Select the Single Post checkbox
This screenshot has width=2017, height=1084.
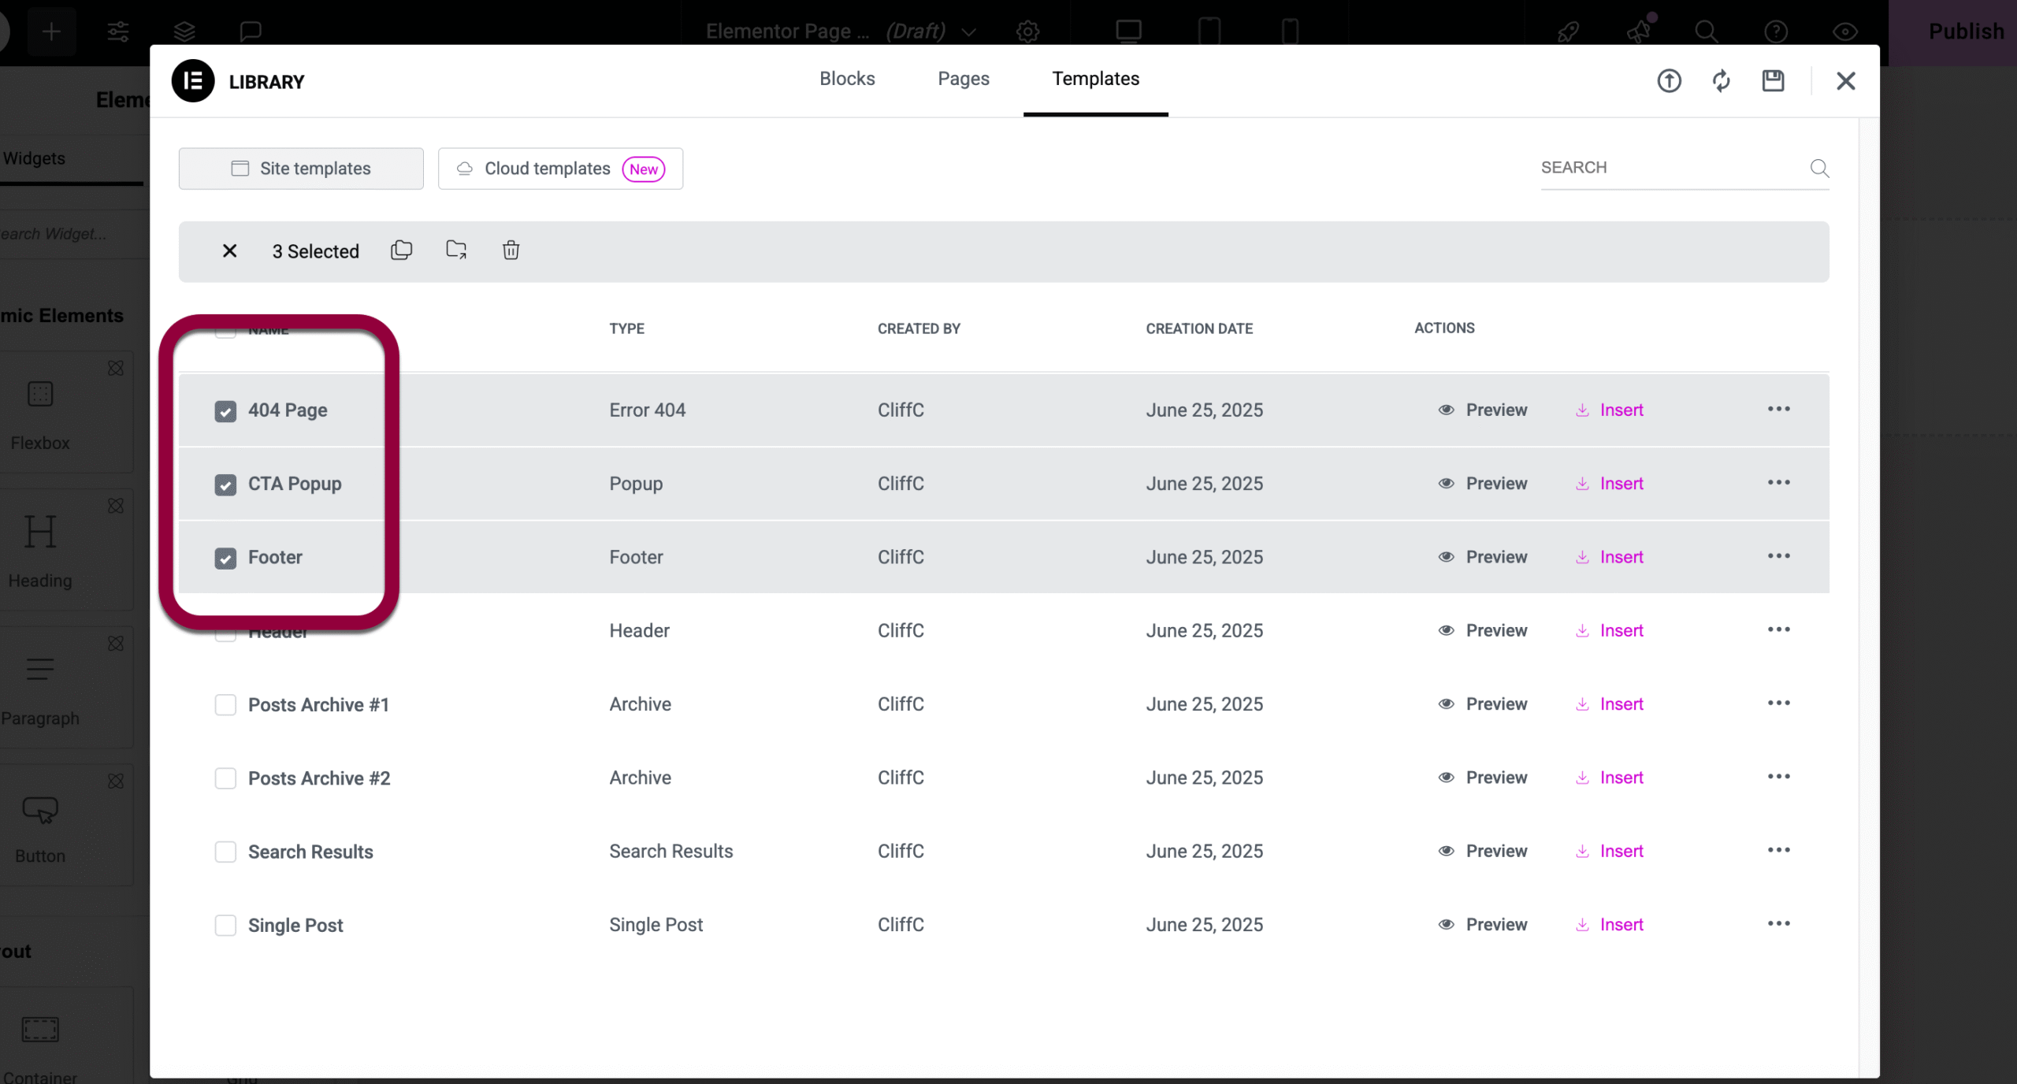[x=225, y=925]
